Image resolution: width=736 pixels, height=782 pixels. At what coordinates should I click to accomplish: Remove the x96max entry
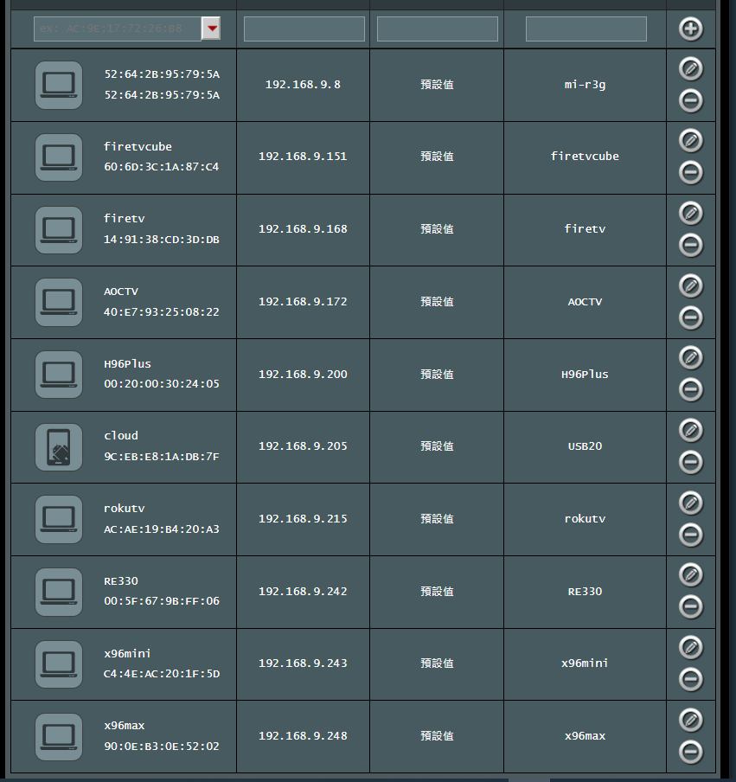click(690, 752)
